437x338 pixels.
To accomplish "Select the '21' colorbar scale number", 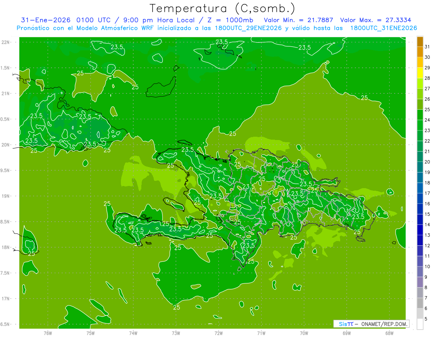I will coord(428,151).
